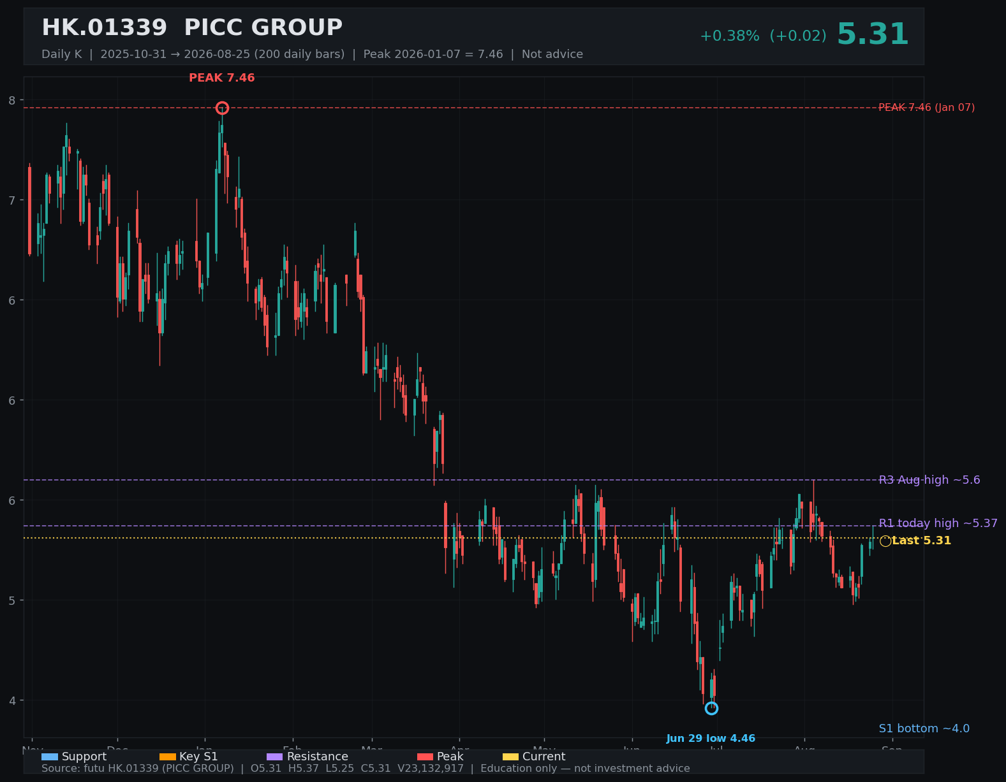
Task: Click the R3 Aug high ~5.6 label
Action: click(x=929, y=480)
